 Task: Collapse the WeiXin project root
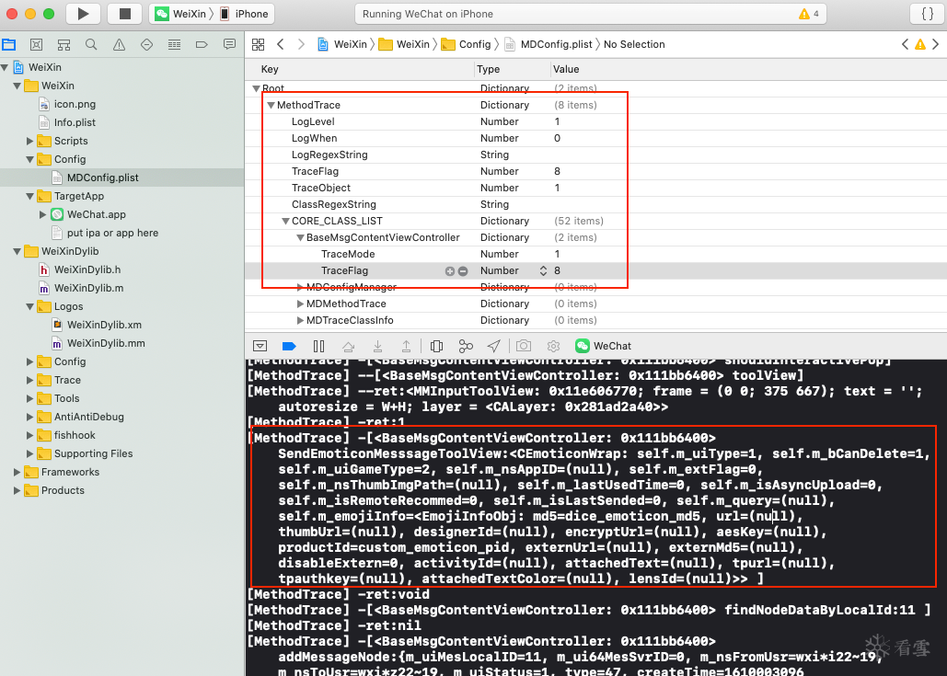click(x=5, y=67)
